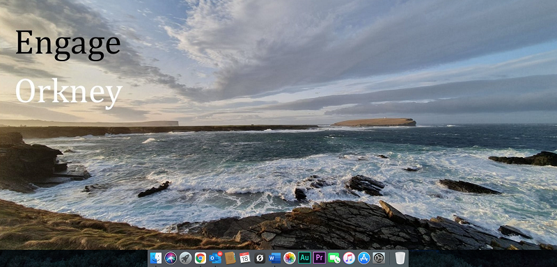Launch Microsoft Word from the dock

click(274, 258)
